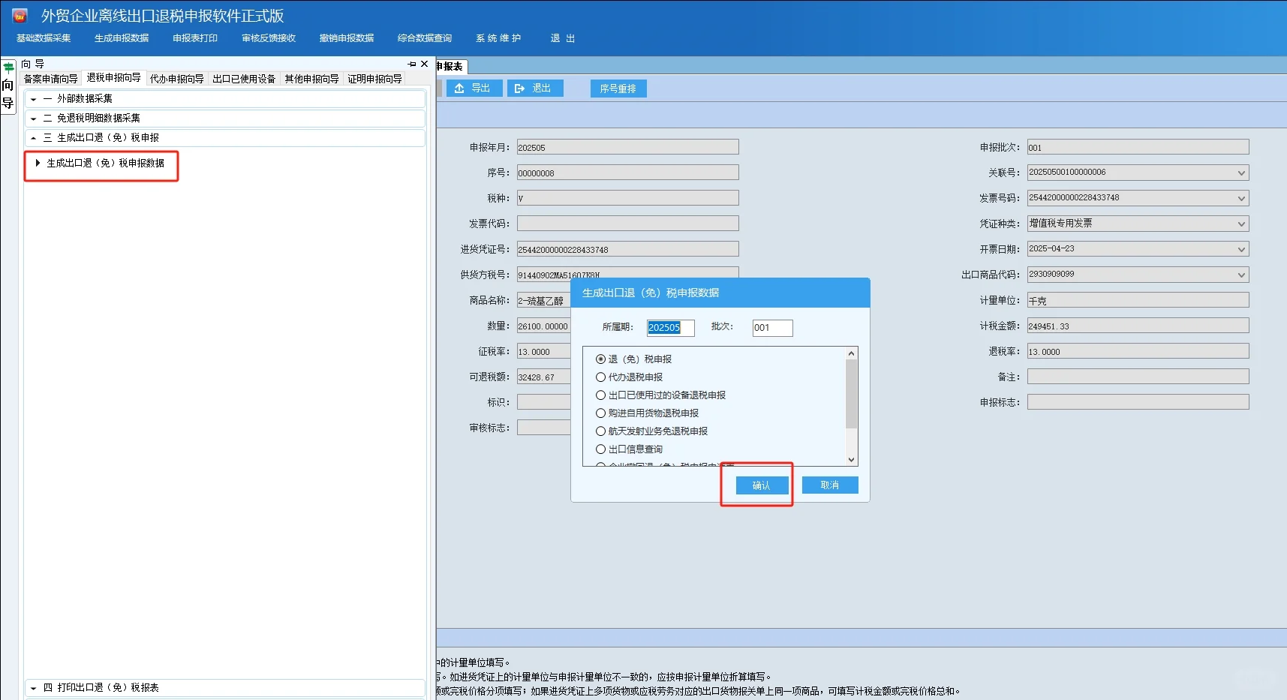Open 撤销申报数据 menu
The image size is (1287, 700).
347,38
